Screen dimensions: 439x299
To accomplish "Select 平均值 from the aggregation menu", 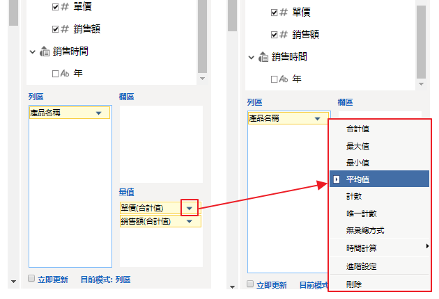I will pyautogui.click(x=357, y=179).
